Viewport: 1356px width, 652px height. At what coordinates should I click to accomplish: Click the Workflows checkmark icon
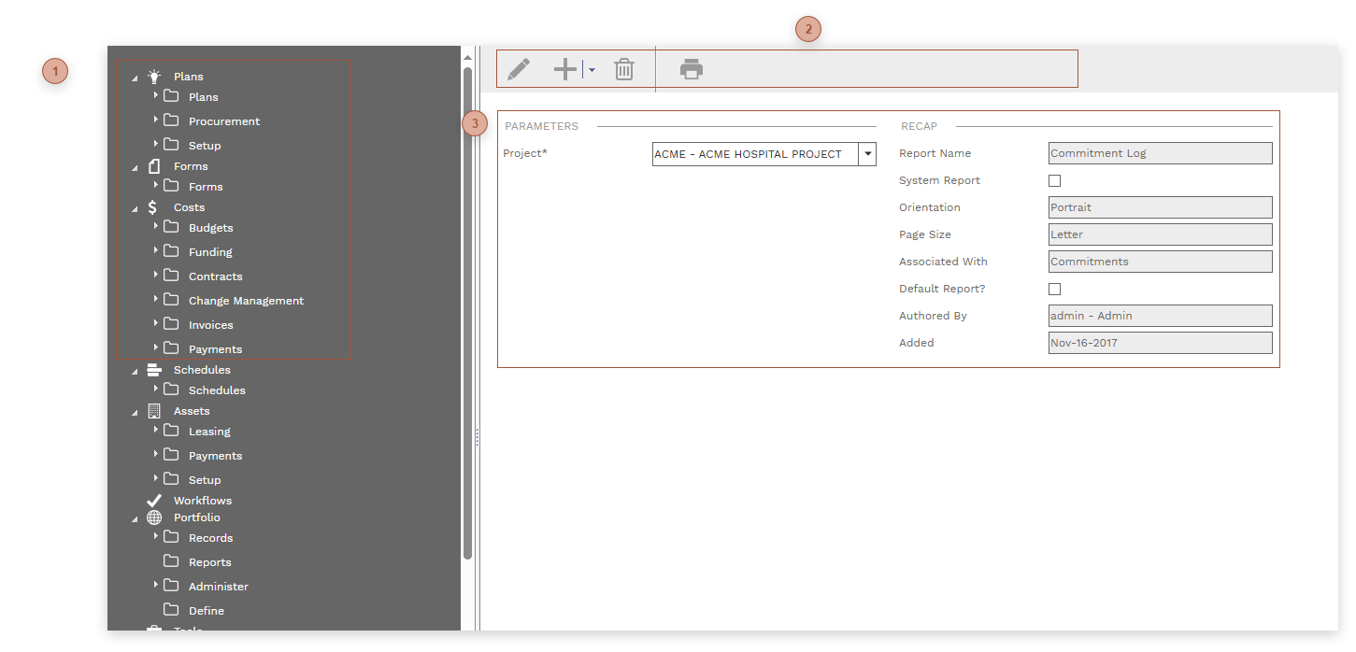[154, 500]
